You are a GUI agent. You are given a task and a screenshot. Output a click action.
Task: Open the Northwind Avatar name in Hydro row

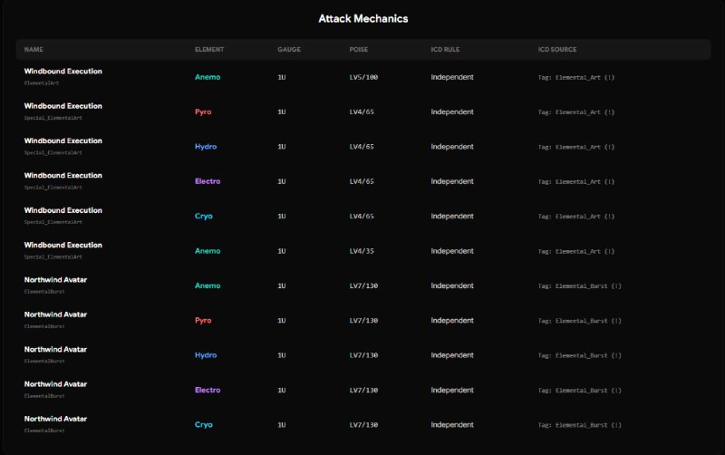coord(56,349)
